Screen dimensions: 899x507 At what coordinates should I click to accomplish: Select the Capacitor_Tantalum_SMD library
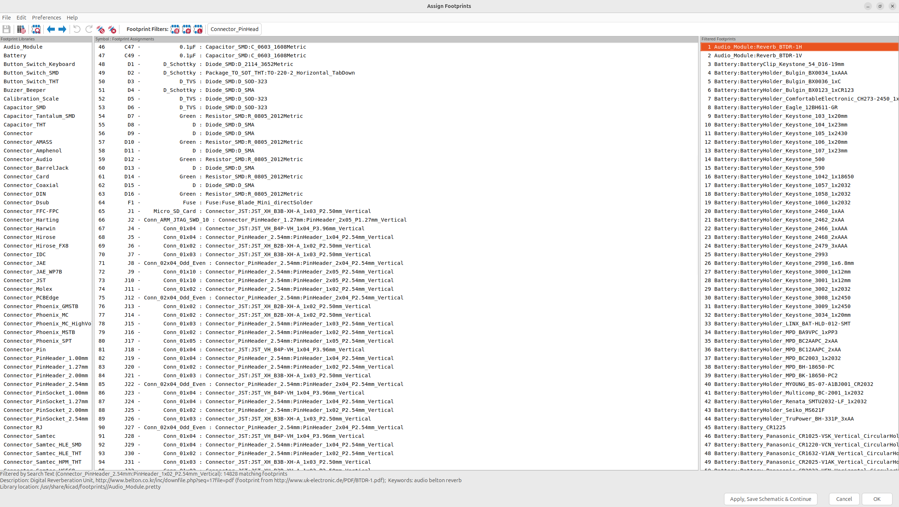(39, 116)
